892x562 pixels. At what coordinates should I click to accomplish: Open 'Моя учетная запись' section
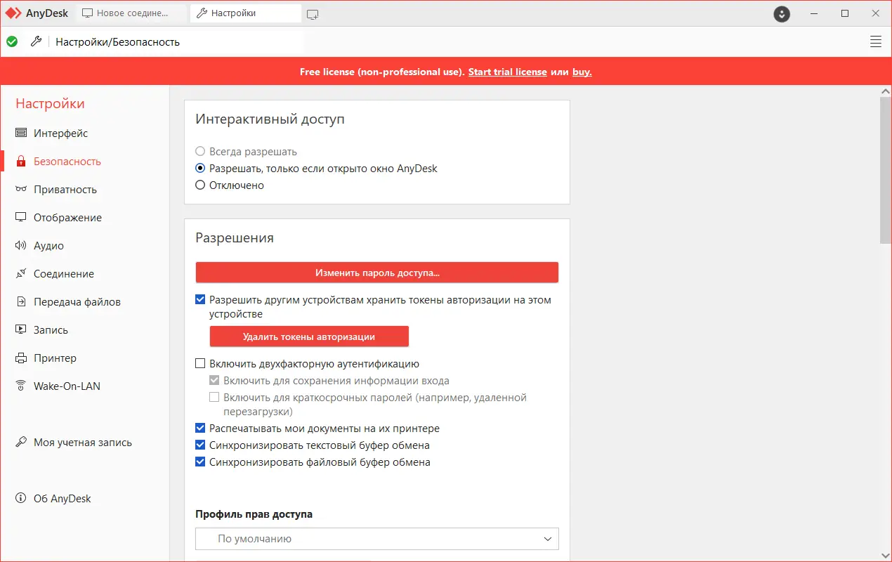tap(83, 442)
